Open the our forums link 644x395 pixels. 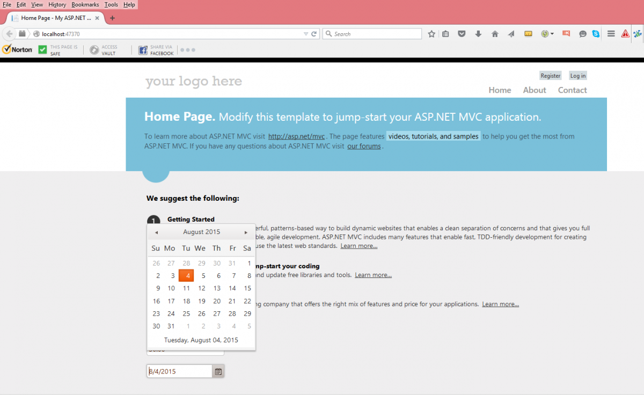[364, 146]
